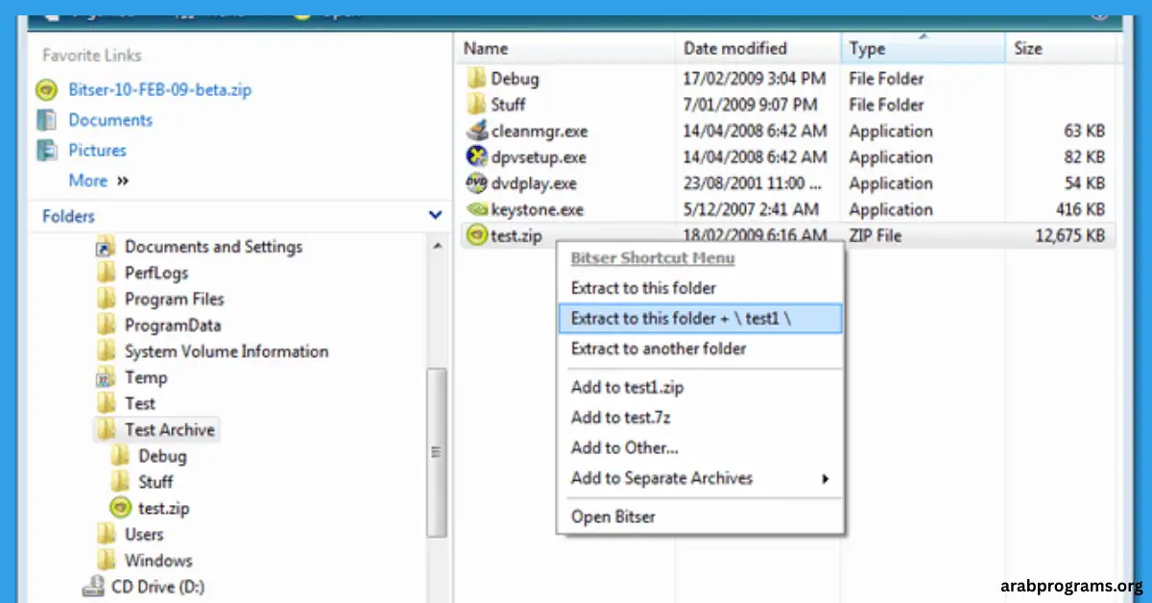Click the More favorite links text
This screenshot has width=1152, height=603.
[87, 181]
